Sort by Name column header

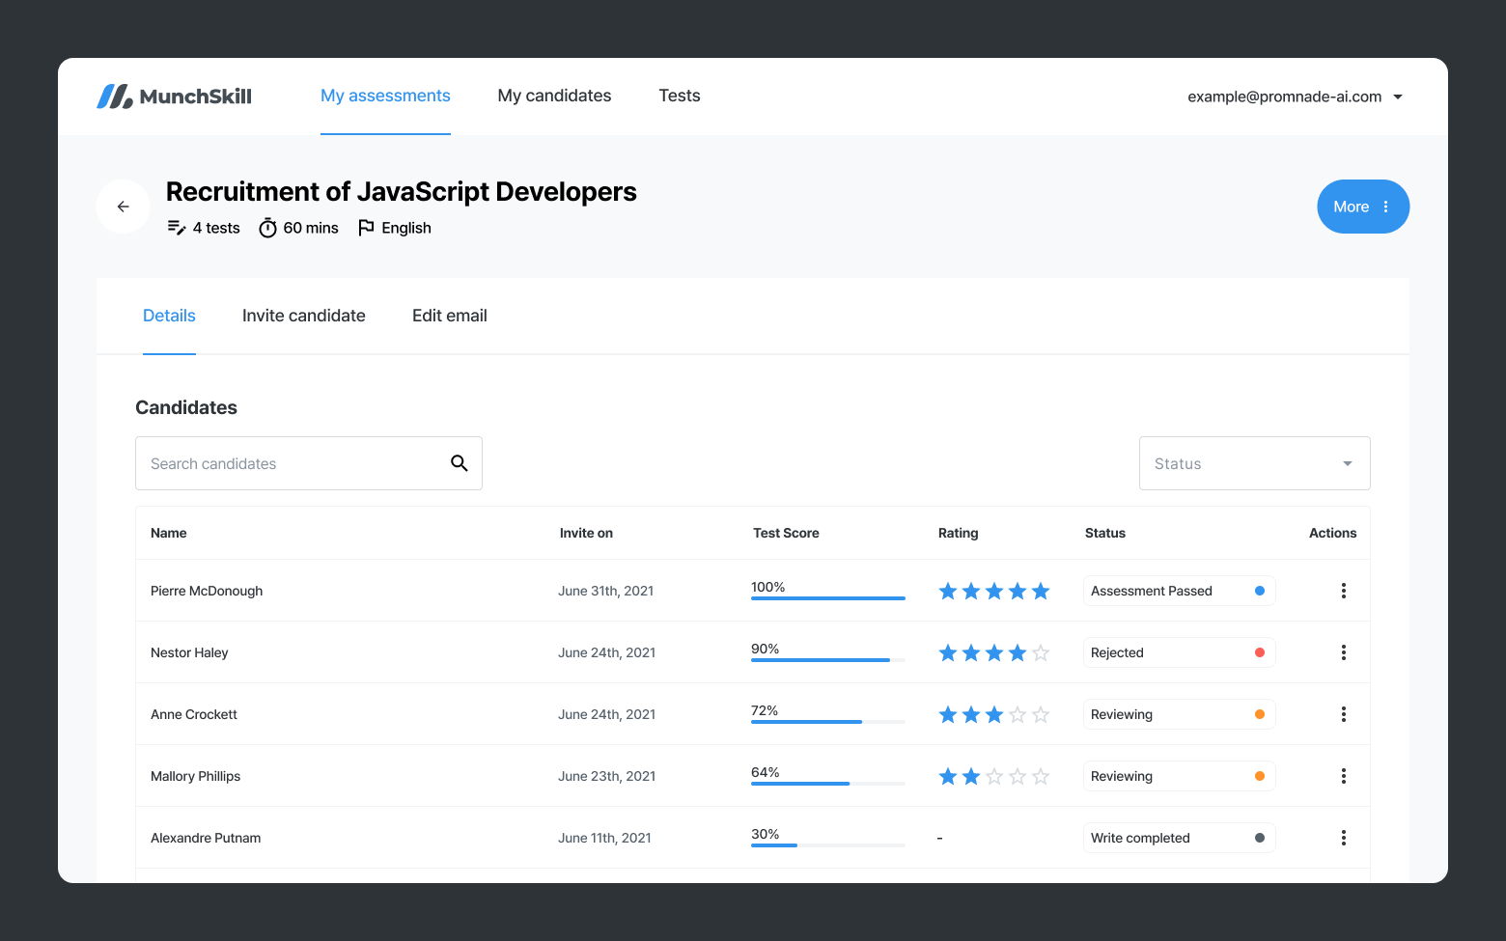(x=169, y=533)
